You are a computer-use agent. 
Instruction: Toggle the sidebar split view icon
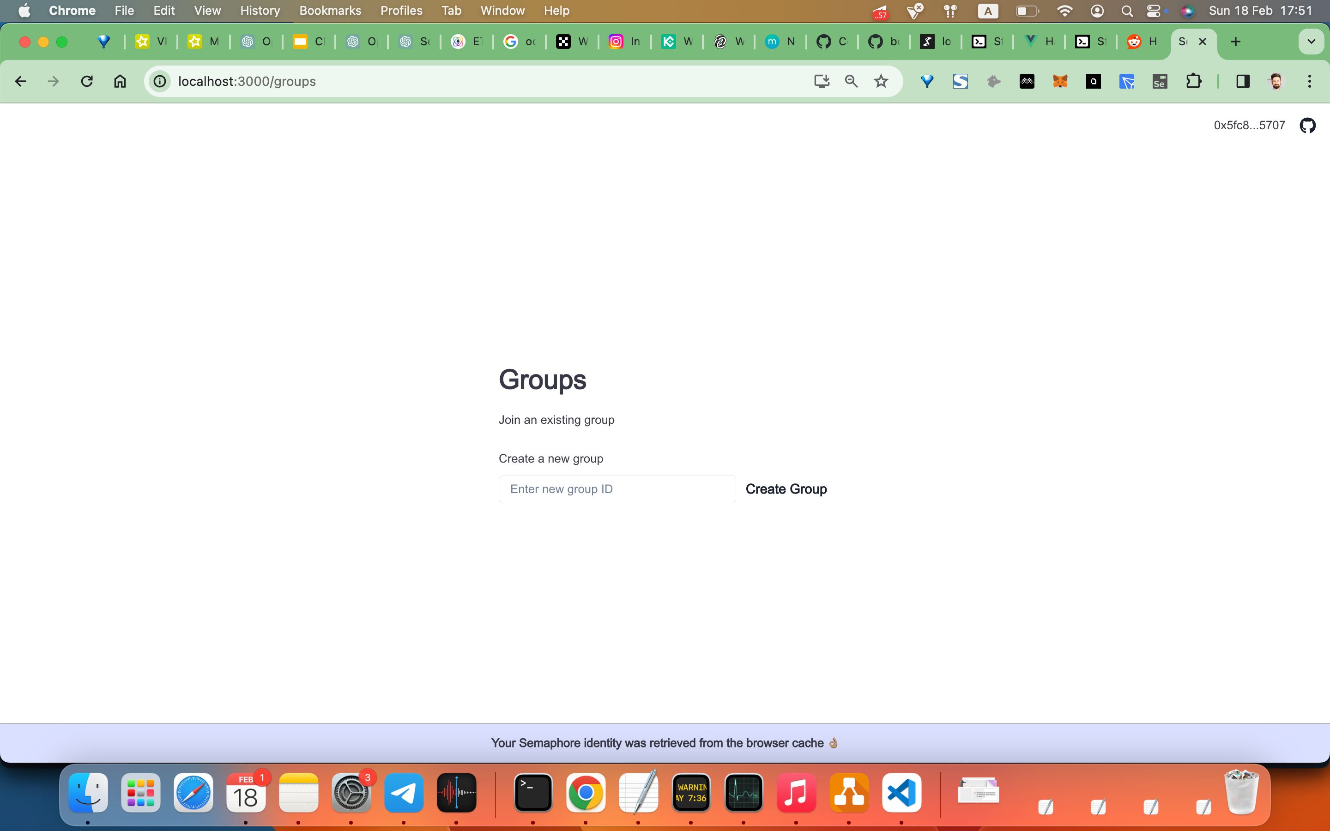1242,80
